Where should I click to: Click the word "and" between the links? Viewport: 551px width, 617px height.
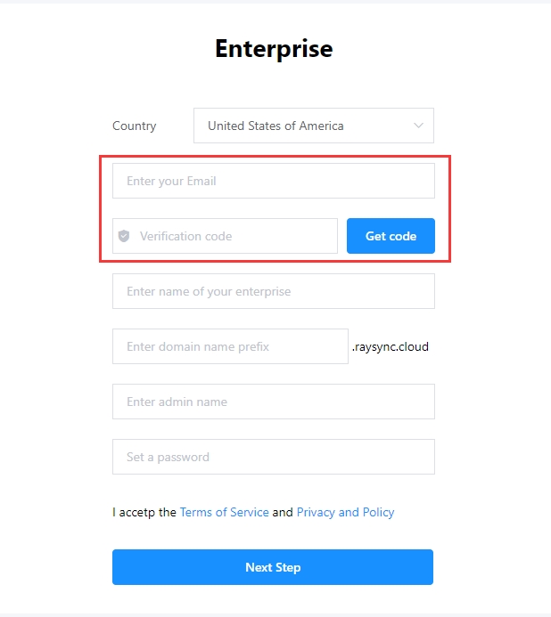(283, 512)
